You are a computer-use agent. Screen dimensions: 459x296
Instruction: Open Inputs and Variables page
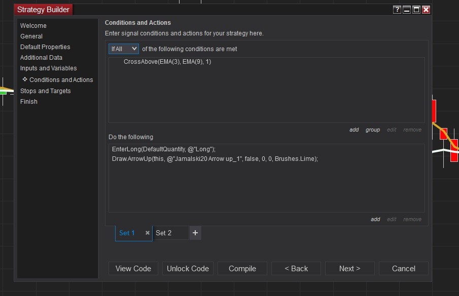(48, 68)
